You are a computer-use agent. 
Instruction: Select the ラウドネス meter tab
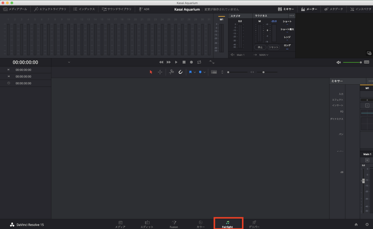(x=261, y=16)
